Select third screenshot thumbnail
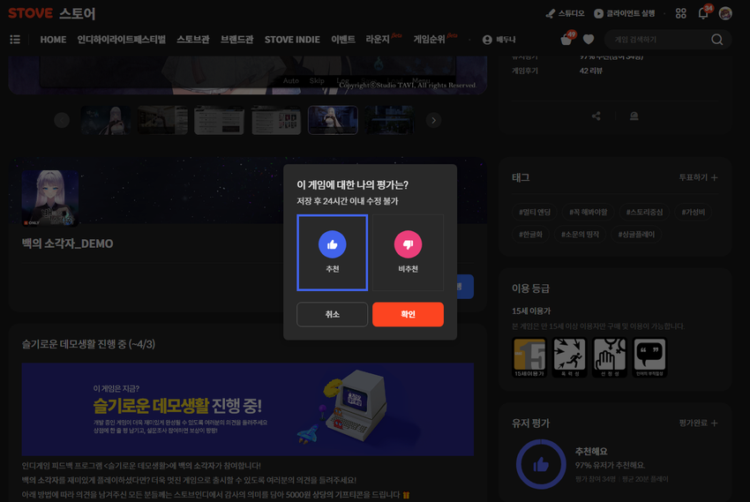The width and height of the screenshot is (750, 502). 220,120
